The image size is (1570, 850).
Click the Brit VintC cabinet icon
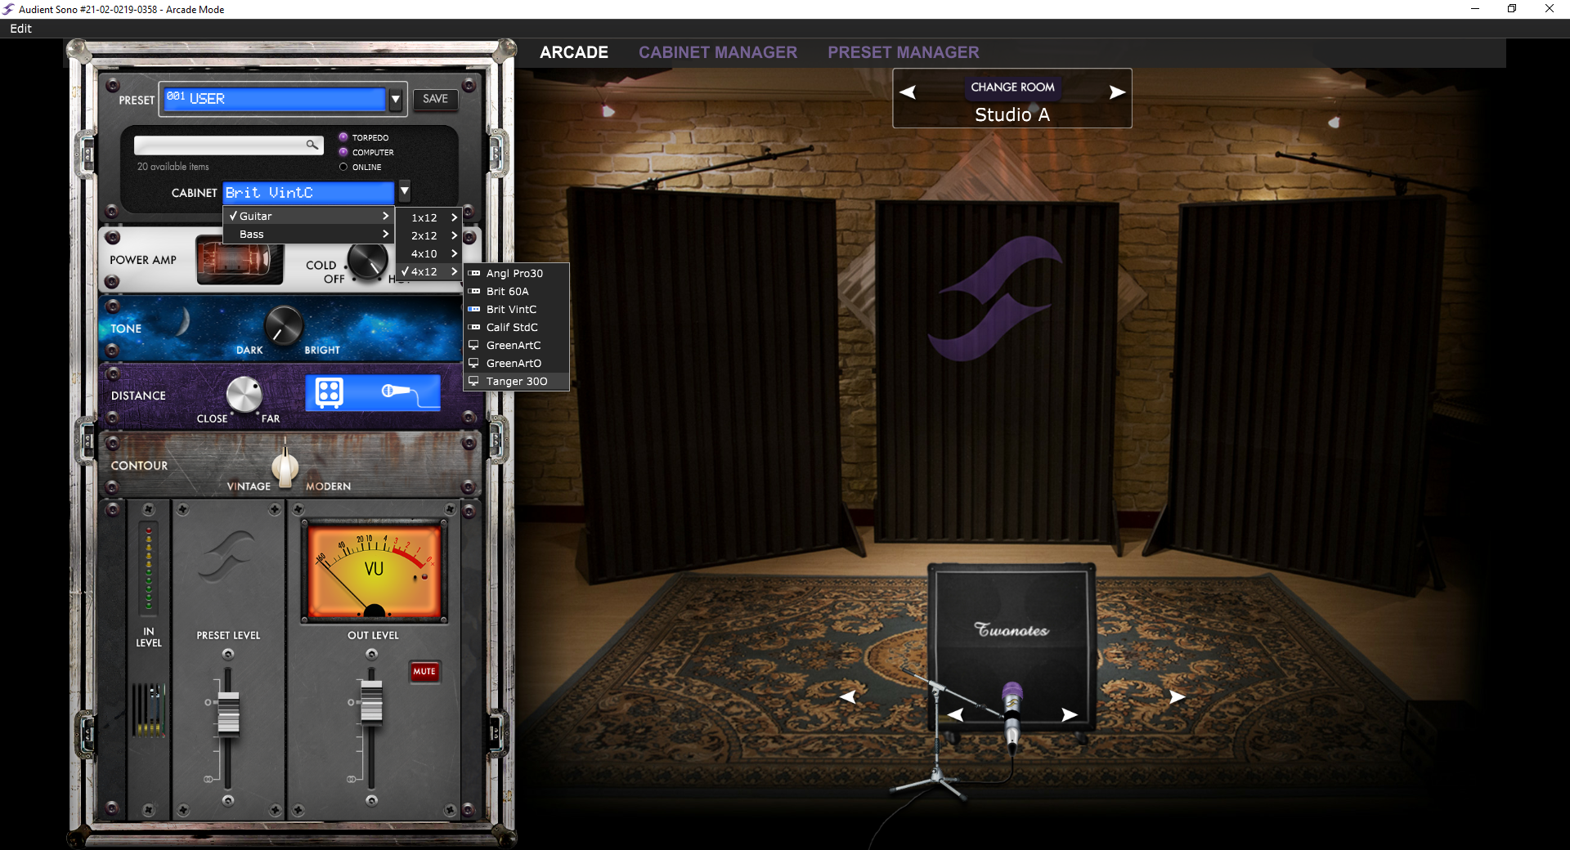click(x=473, y=309)
